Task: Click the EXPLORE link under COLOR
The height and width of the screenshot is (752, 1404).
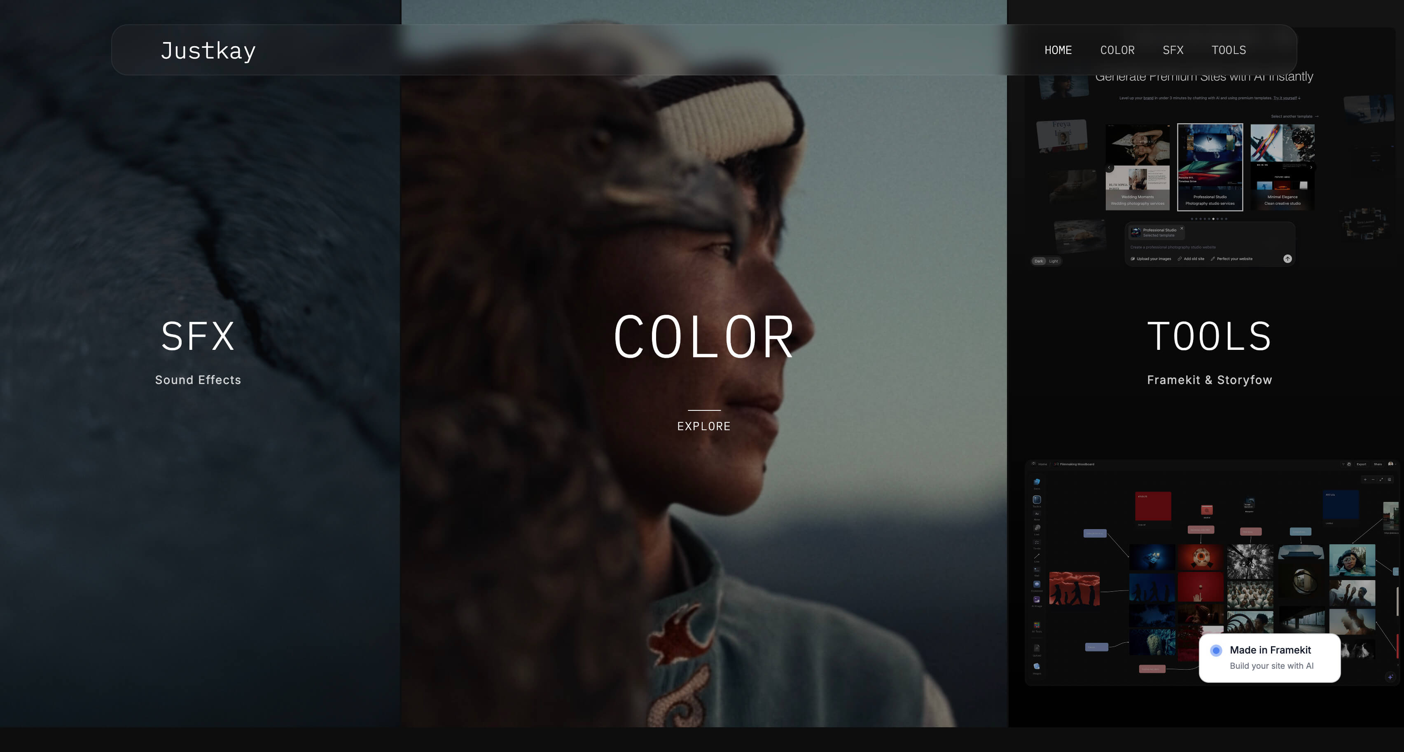Action: pos(703,426)
